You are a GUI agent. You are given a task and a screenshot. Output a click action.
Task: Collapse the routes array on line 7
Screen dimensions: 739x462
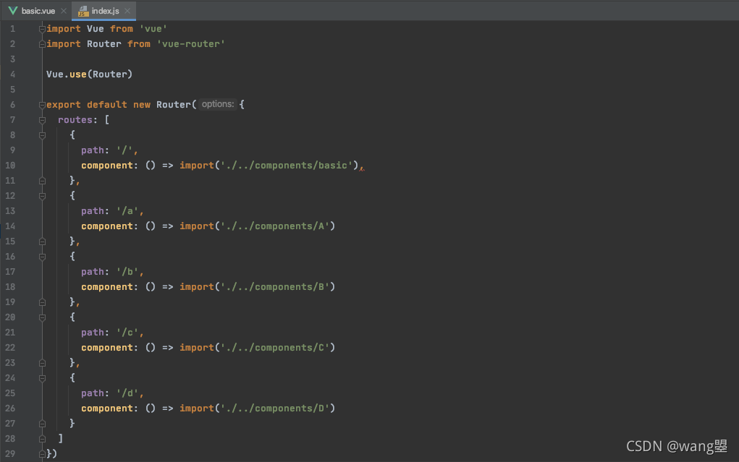pyautogui.click(x=42, y=120)
